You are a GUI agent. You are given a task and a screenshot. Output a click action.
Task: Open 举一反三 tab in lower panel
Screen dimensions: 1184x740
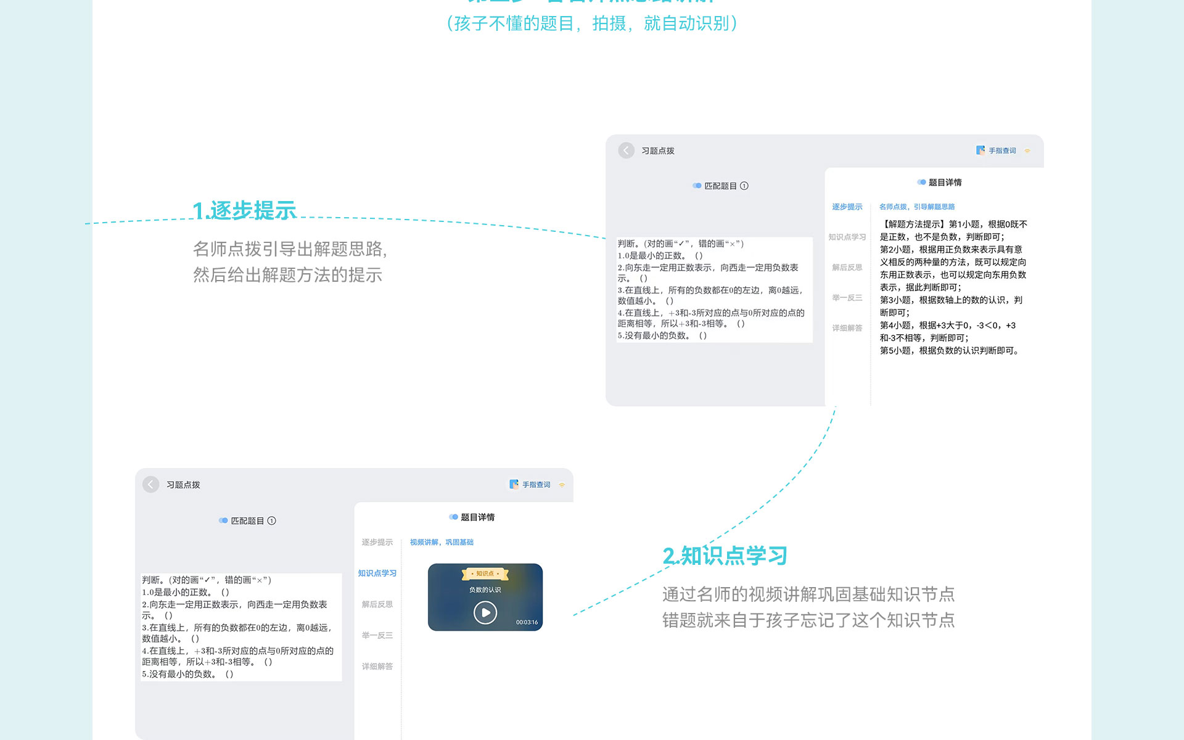(x=377, y=635)
